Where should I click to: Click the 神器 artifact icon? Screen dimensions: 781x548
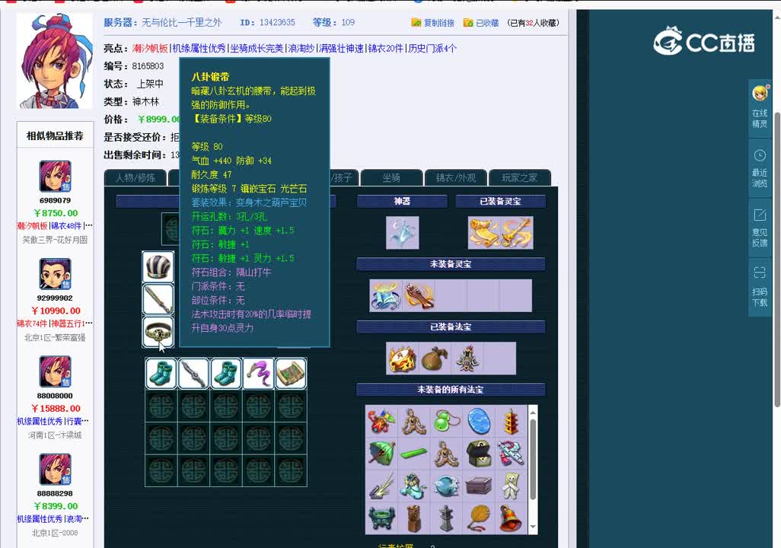pyautogui.click(x=403, y=233)
